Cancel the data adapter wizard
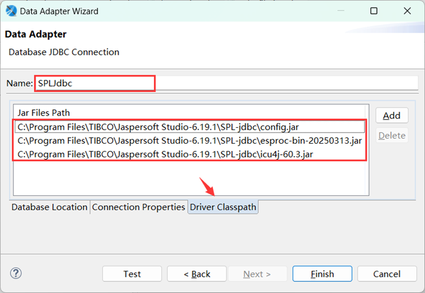The width and height of the screenshot is (425, 293). tap(387, 274)
